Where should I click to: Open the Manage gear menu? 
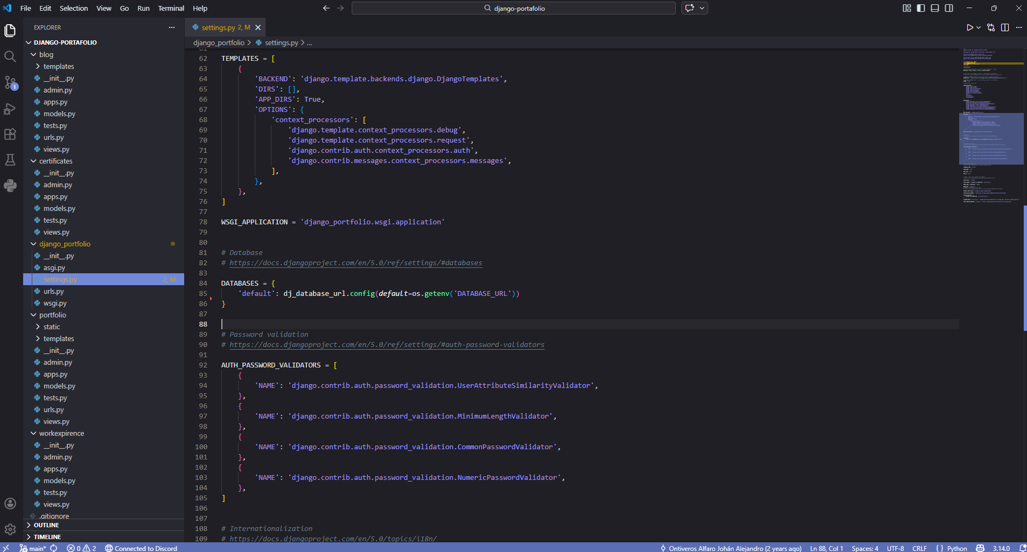point(10,529)
